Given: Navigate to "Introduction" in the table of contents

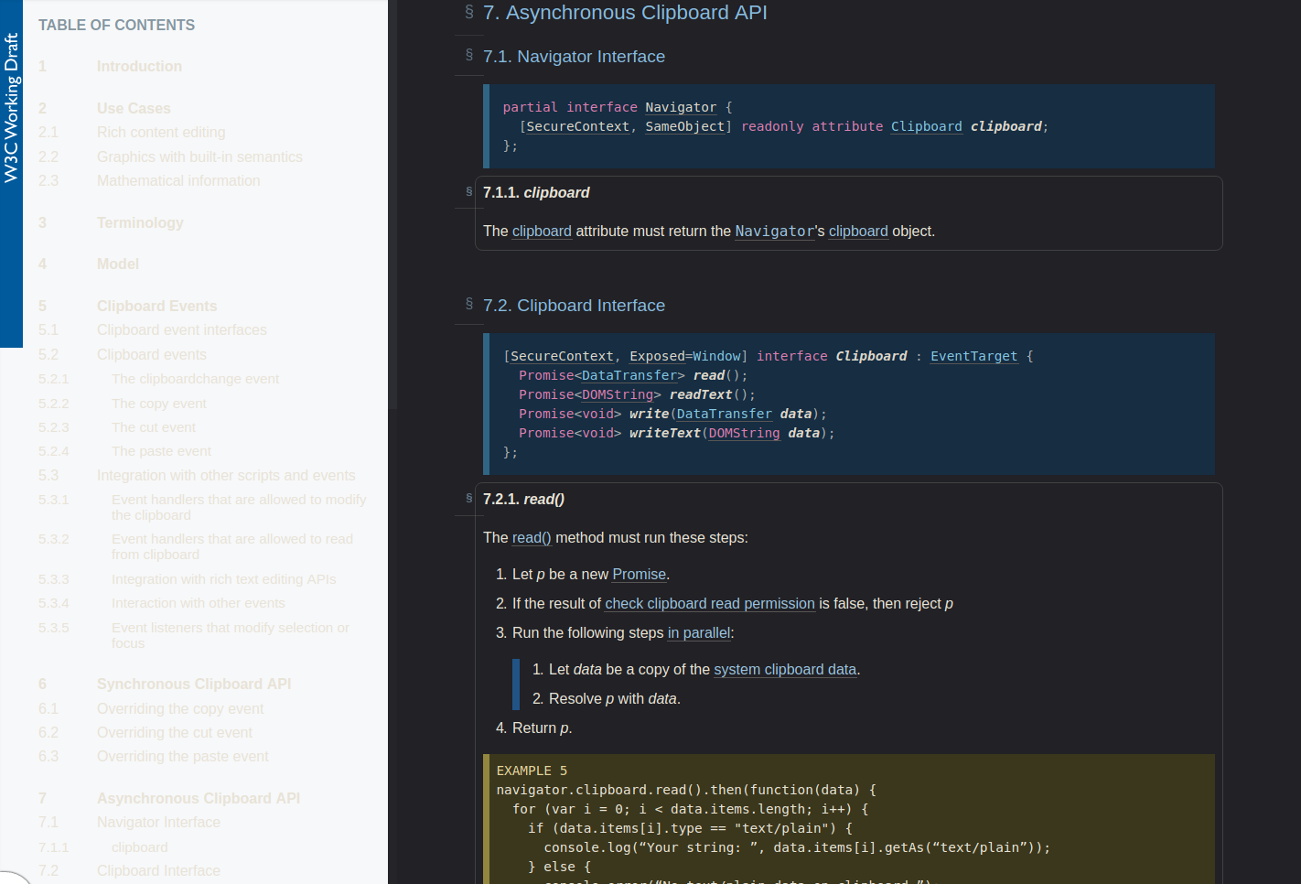Looking at the screenshot, I should point(139,66).
